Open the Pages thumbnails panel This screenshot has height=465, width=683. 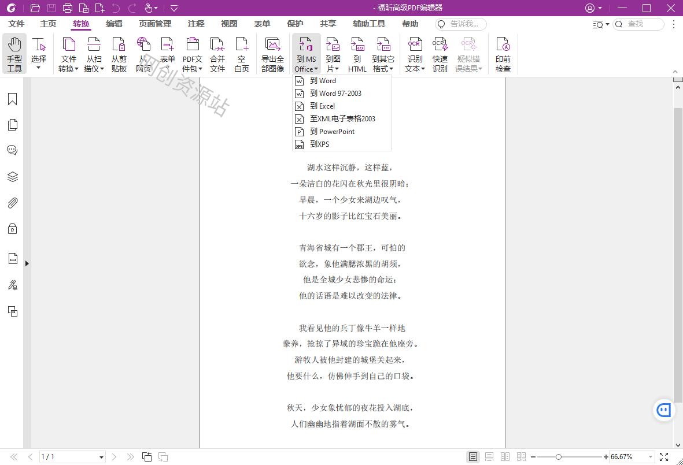point(13,125)
